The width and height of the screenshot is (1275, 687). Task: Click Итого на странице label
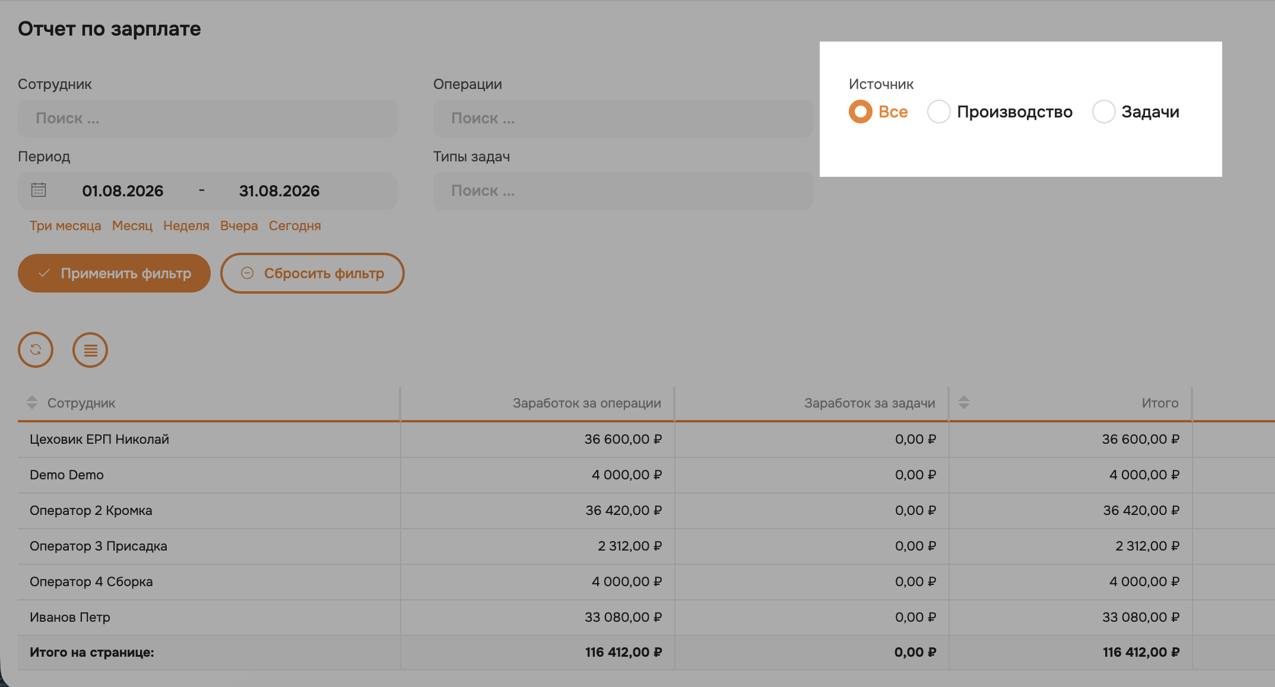coord(92,652)
